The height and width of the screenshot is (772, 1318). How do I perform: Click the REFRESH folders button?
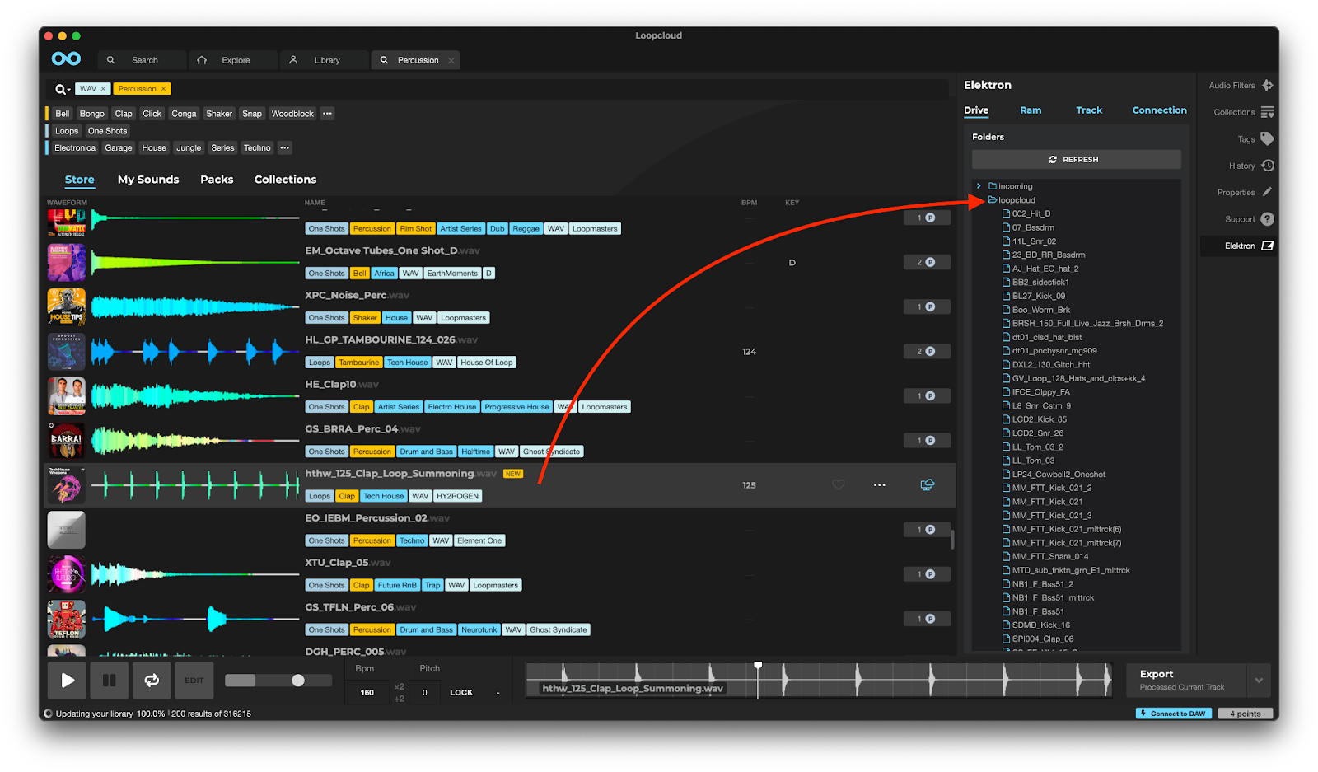click(1076, 160)
